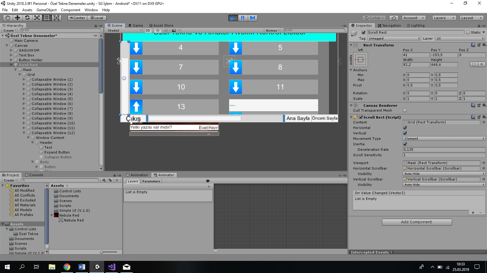
Task: Open Rect Transform help icon
Action: pyautogui.click(x=473, y=45)
